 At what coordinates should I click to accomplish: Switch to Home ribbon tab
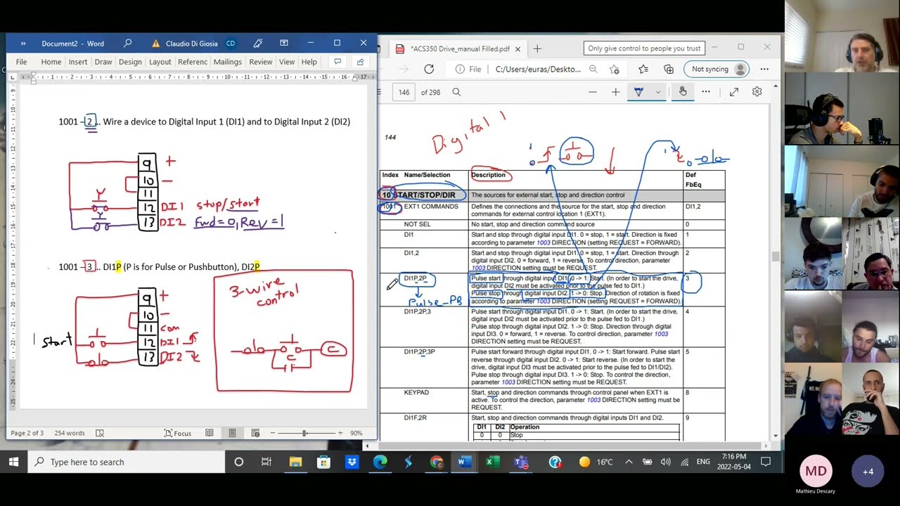51,62
